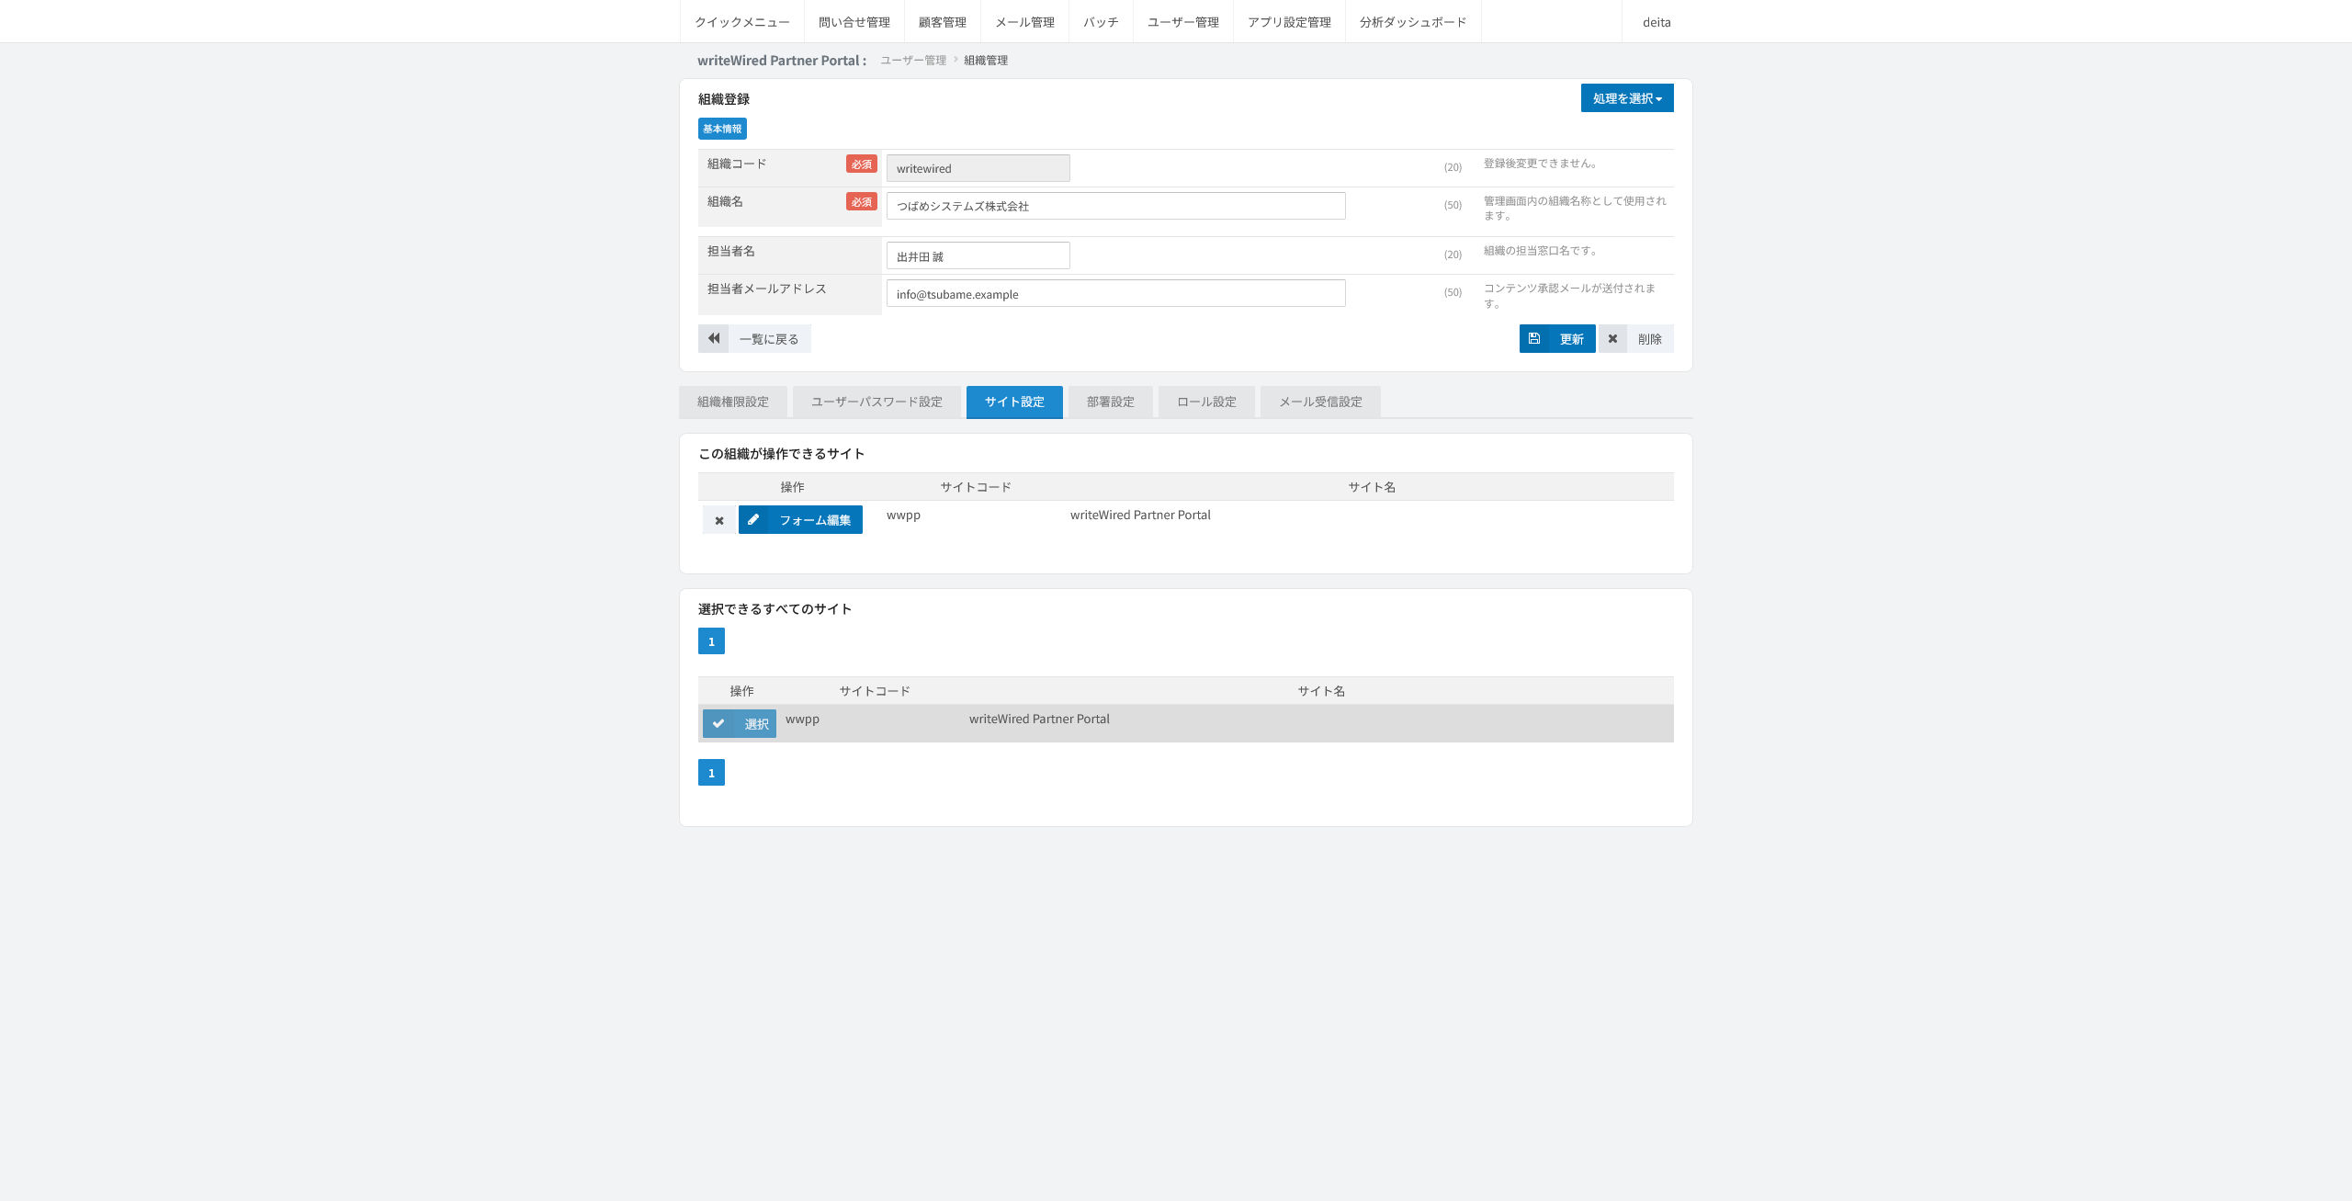Click writeWired Partner Portal in the selectable sites list
Viewport: 2352px width, 1201px height.
pos(1039,719)
